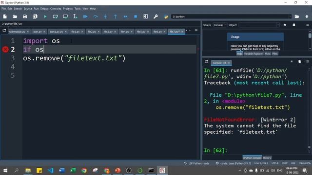Browse for a working directory
This screenshot has height=175, width=312.
point(297,17)
